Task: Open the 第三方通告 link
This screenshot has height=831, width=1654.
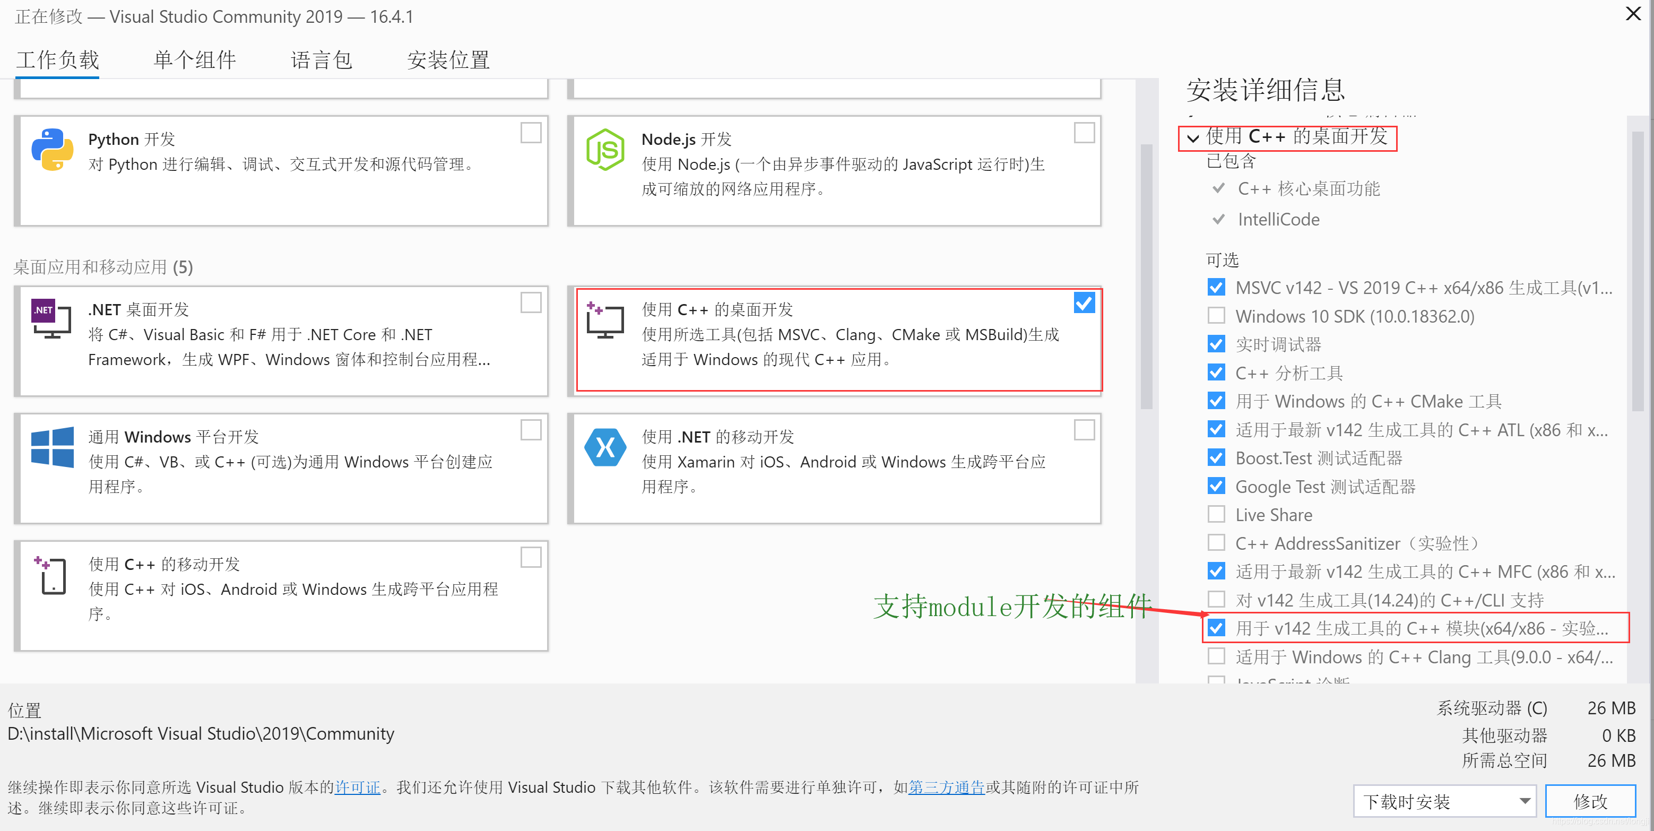Action: tap(947, 786)
